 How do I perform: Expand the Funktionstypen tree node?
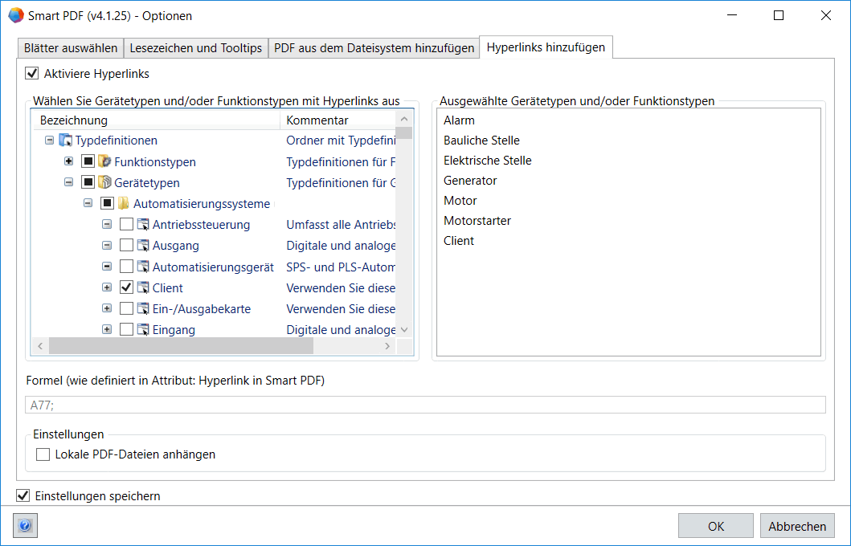[69, 162]
